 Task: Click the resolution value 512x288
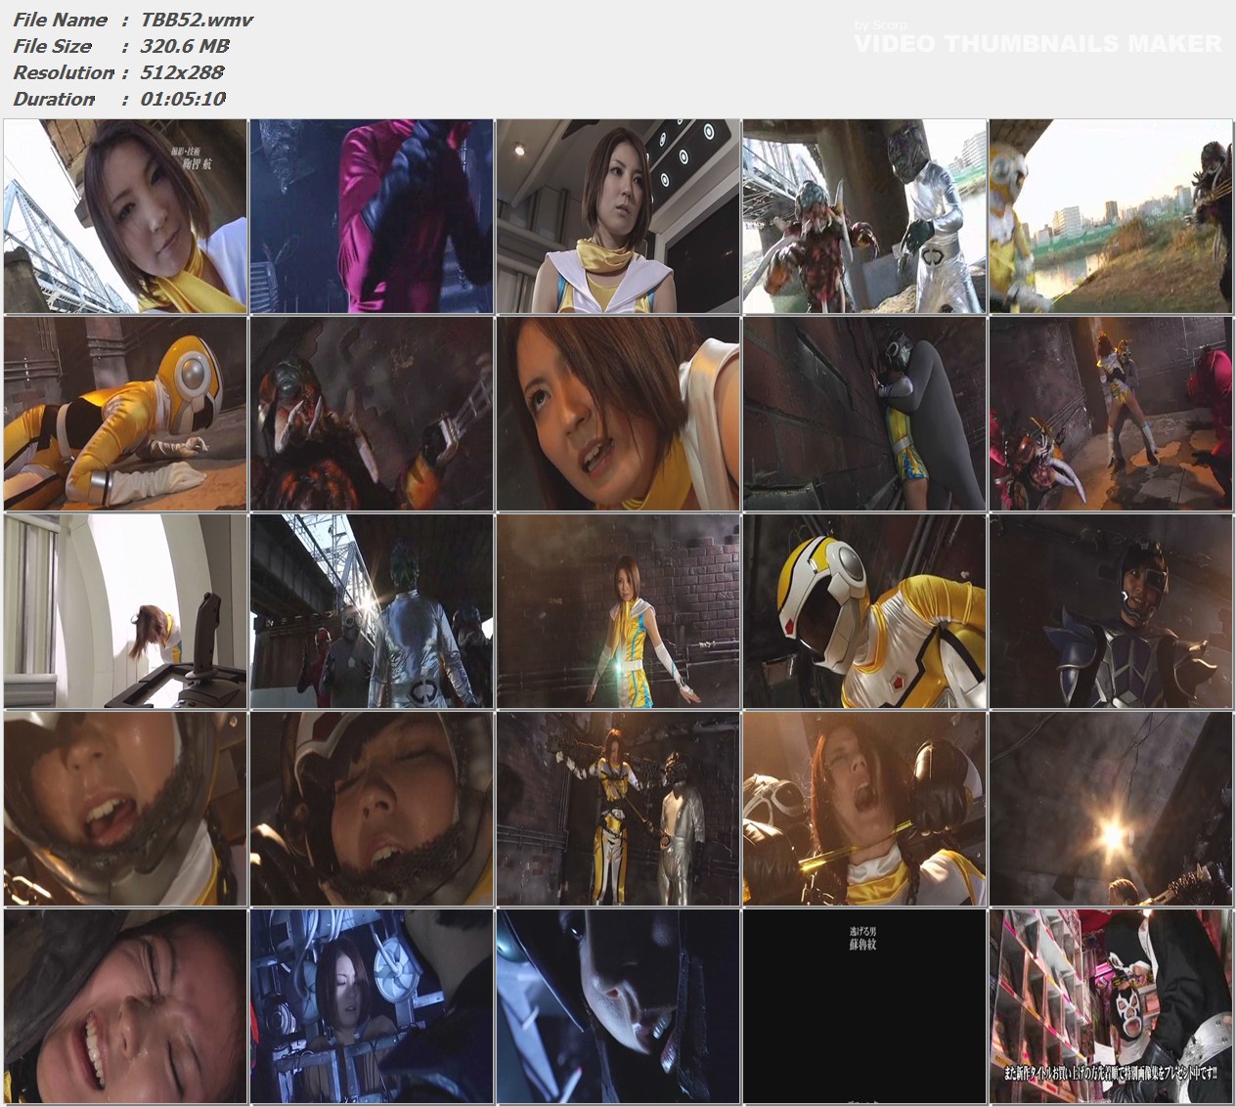point(183,72)
